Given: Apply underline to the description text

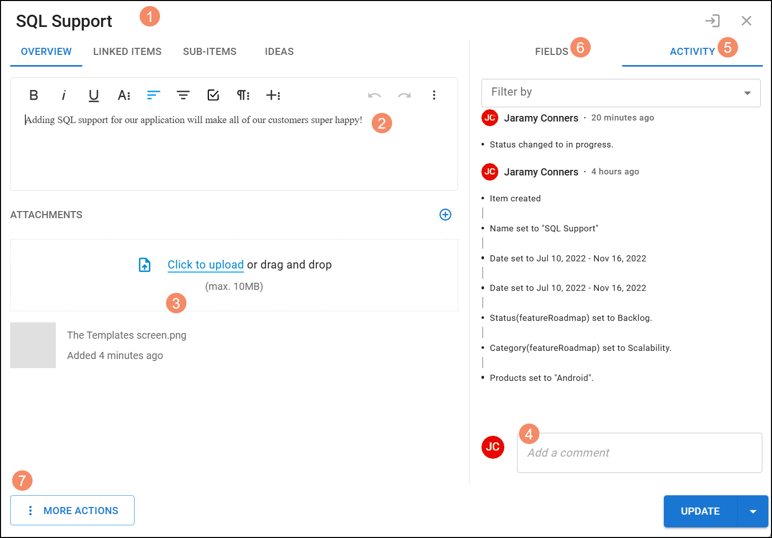Looking at the screenshot, I should pos(93,95).
